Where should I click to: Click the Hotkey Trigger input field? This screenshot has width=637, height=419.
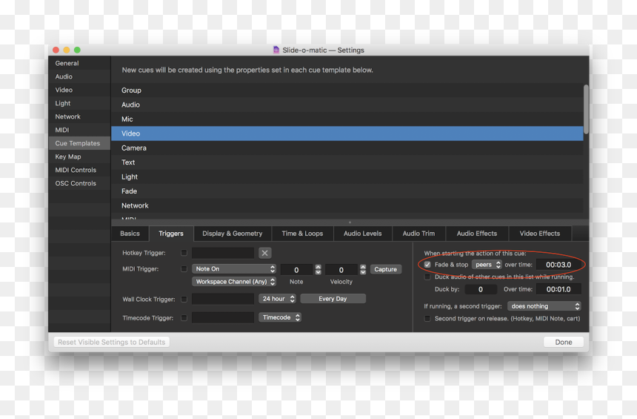223,253
